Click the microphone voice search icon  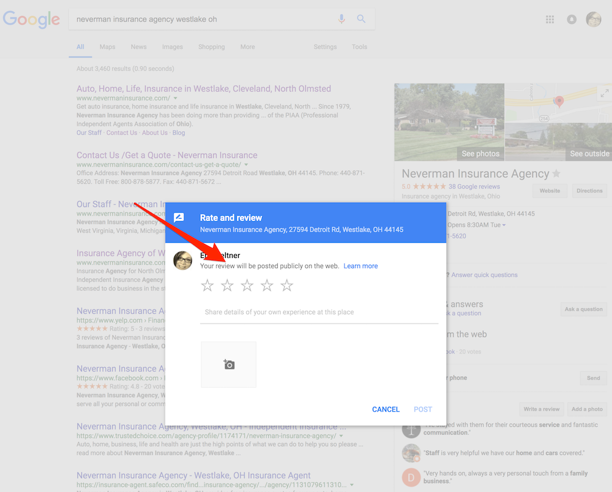click(x=342, y=19)
